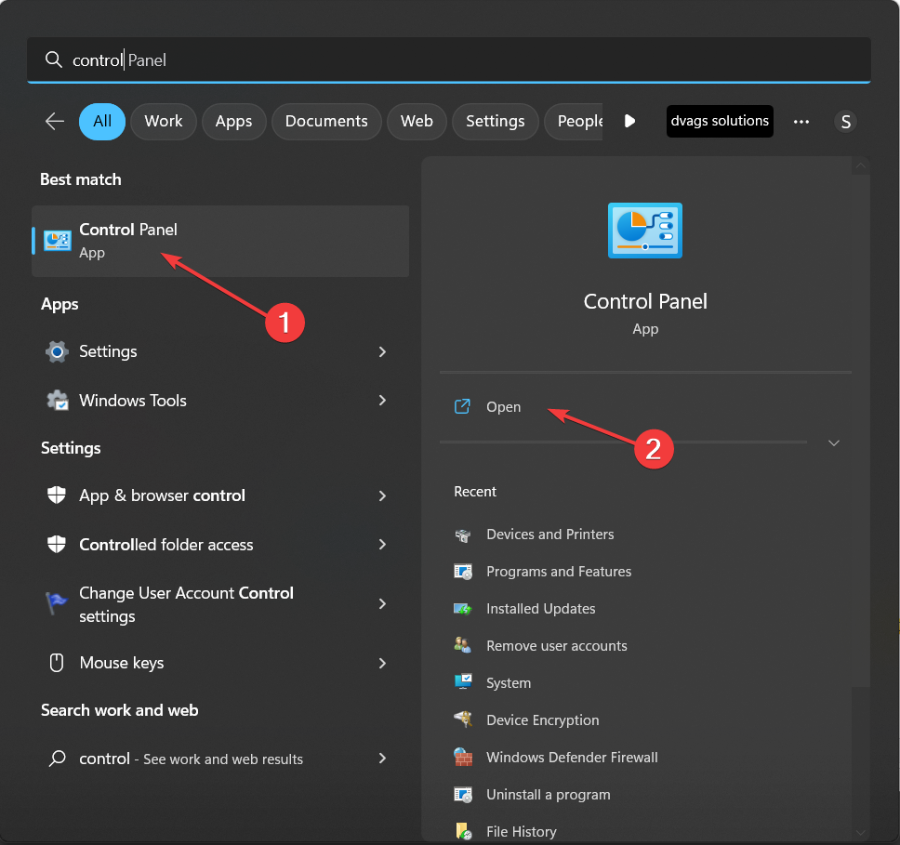Viewport: 900px width, 845px height.
Task: Click the Remove user accounts icon
Action: (463, 646)
